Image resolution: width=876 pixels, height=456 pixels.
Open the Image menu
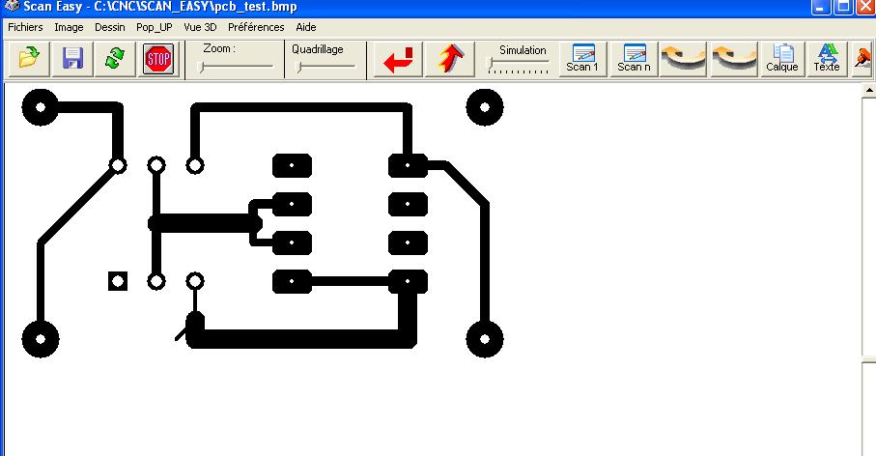69,27
